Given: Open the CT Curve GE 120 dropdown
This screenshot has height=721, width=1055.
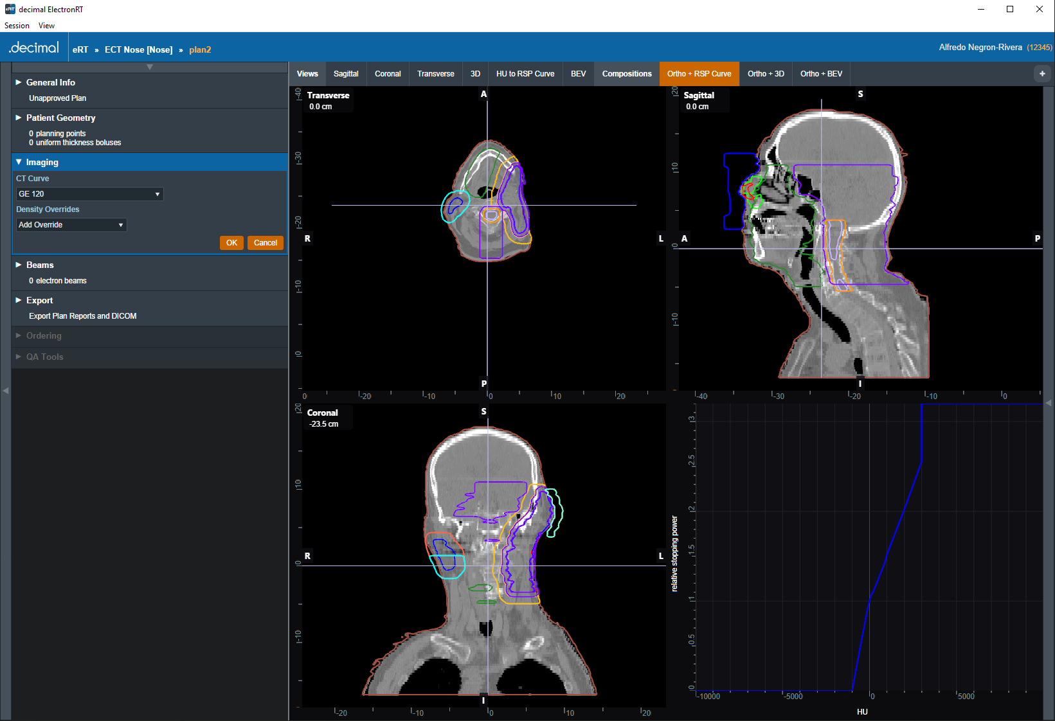Looking at the screenshot, I should pyautogui.click(x=89, y=194).
